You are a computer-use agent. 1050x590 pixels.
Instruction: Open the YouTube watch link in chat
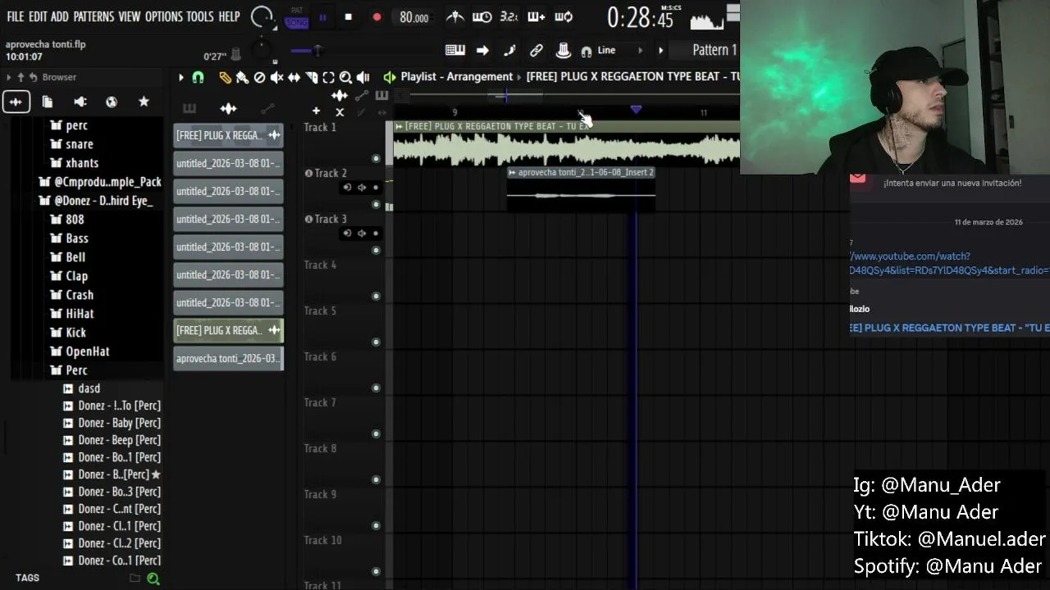pos(949,263)
